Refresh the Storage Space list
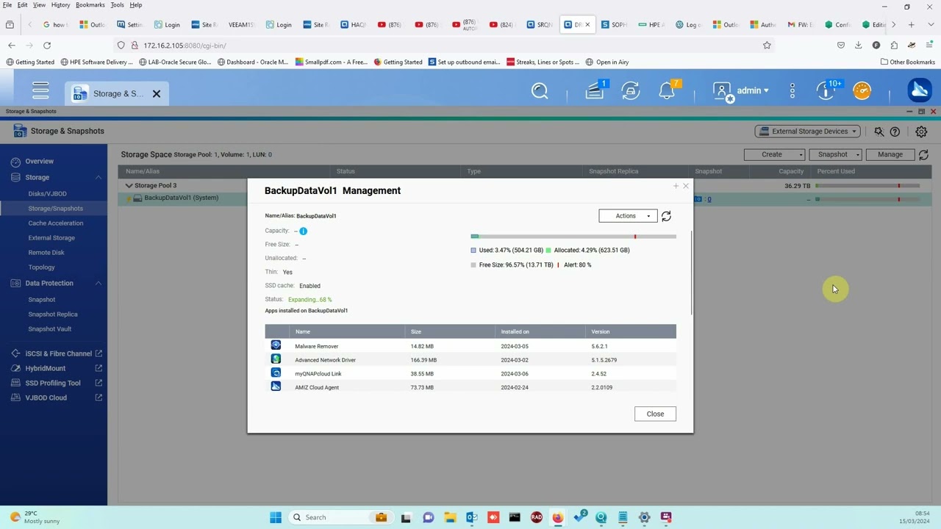The image size is (941, 529). [923, 154]
